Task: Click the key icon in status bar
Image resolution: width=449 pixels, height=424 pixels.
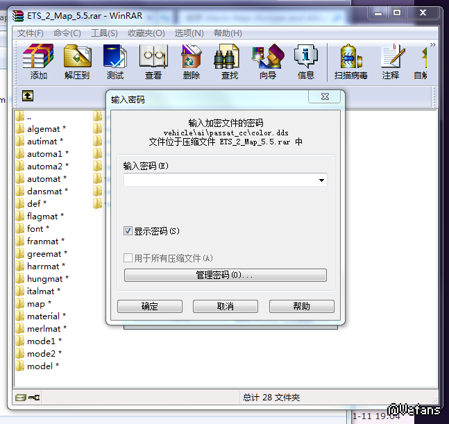Action: click(34, 398)
